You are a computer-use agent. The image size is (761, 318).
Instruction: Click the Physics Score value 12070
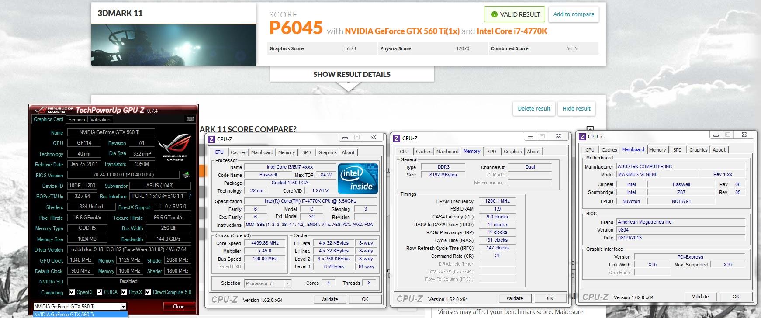tap(463, 48)
